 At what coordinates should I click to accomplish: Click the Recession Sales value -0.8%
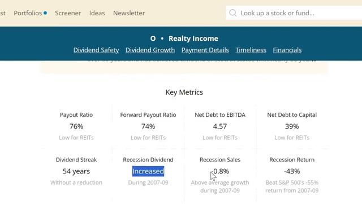[x=220, y=171]
